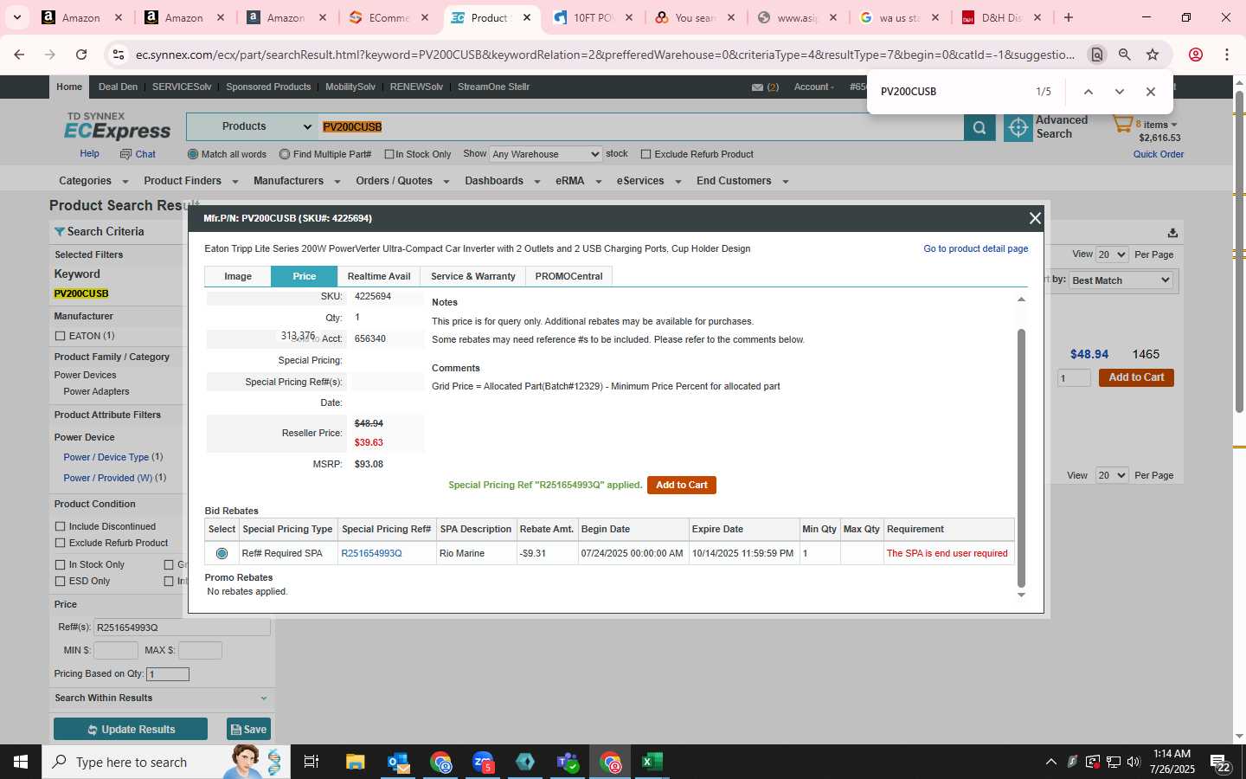This screenshot has height=779, width=1246.
Task: Close the find-in-page bar
Action: coord(1150,92)
